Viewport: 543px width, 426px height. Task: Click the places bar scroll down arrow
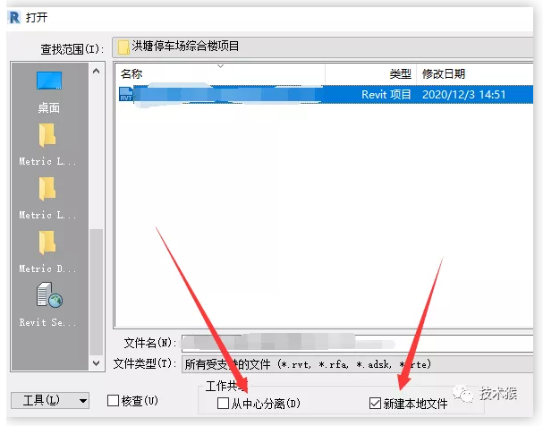tap(97, 363)
